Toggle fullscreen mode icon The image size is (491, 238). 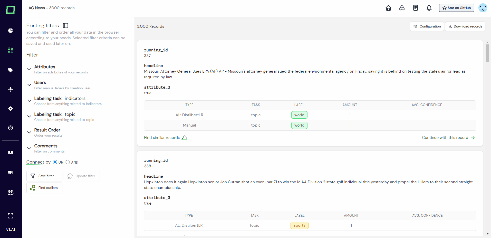pyautogui.click(x=11, y=216)
